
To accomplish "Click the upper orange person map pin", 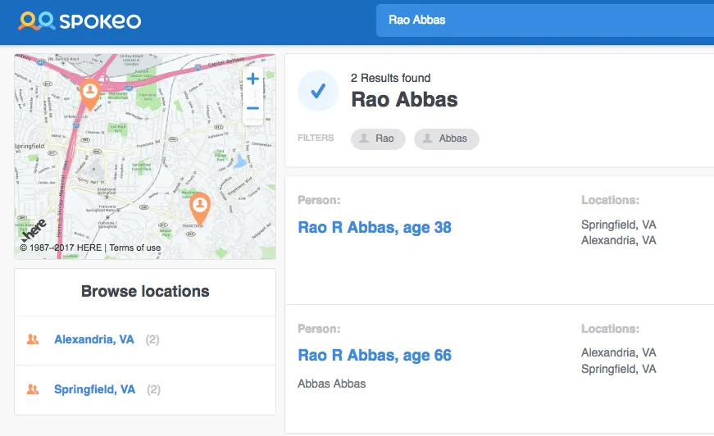I will click(x=90, y=94).
